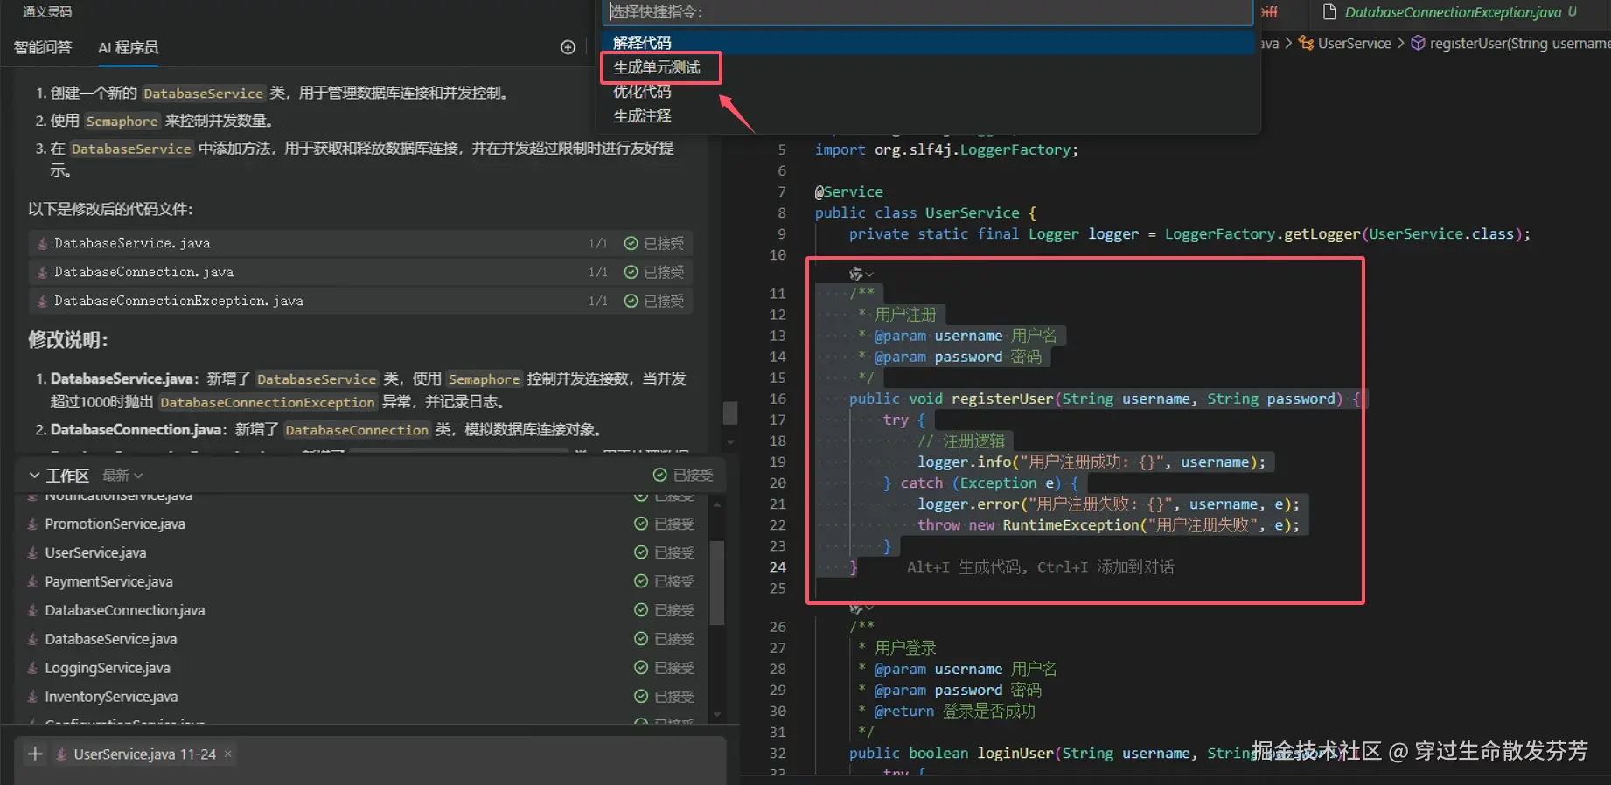This screenshot has width=1611, height=785.
Task: Click the Java file icon of PromotionService.java
Action: point(32,524)
